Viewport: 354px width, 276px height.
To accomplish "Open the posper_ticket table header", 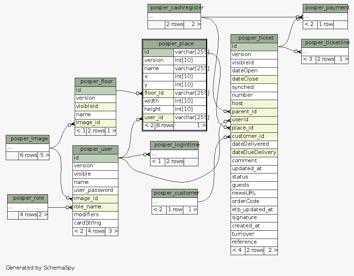I will tap(254, 38).
